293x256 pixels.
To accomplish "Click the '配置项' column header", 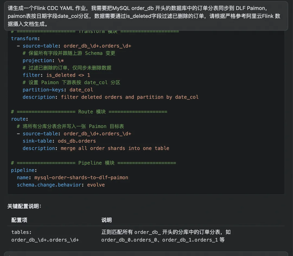I will point(19,220).
